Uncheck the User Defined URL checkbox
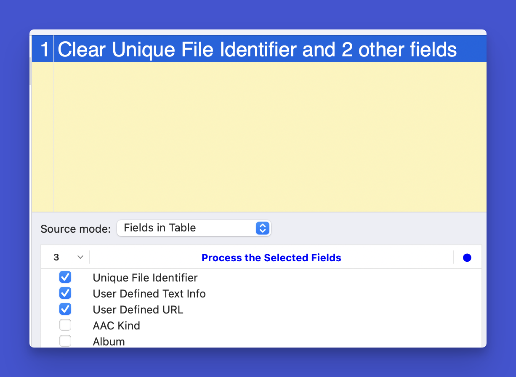The width and height of the screenshot is (516, 377). (65, 309)
